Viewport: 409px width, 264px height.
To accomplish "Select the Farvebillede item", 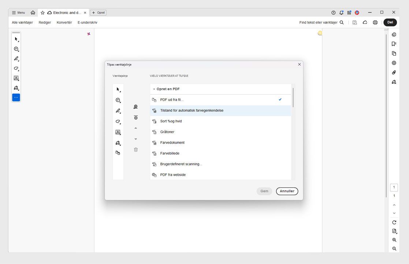I will [x=220, y=153].
